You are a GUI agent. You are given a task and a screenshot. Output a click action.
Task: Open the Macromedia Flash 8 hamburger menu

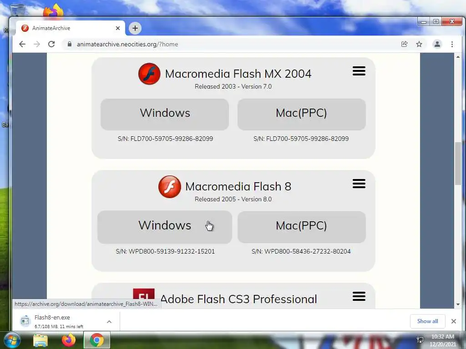point(359,184)
